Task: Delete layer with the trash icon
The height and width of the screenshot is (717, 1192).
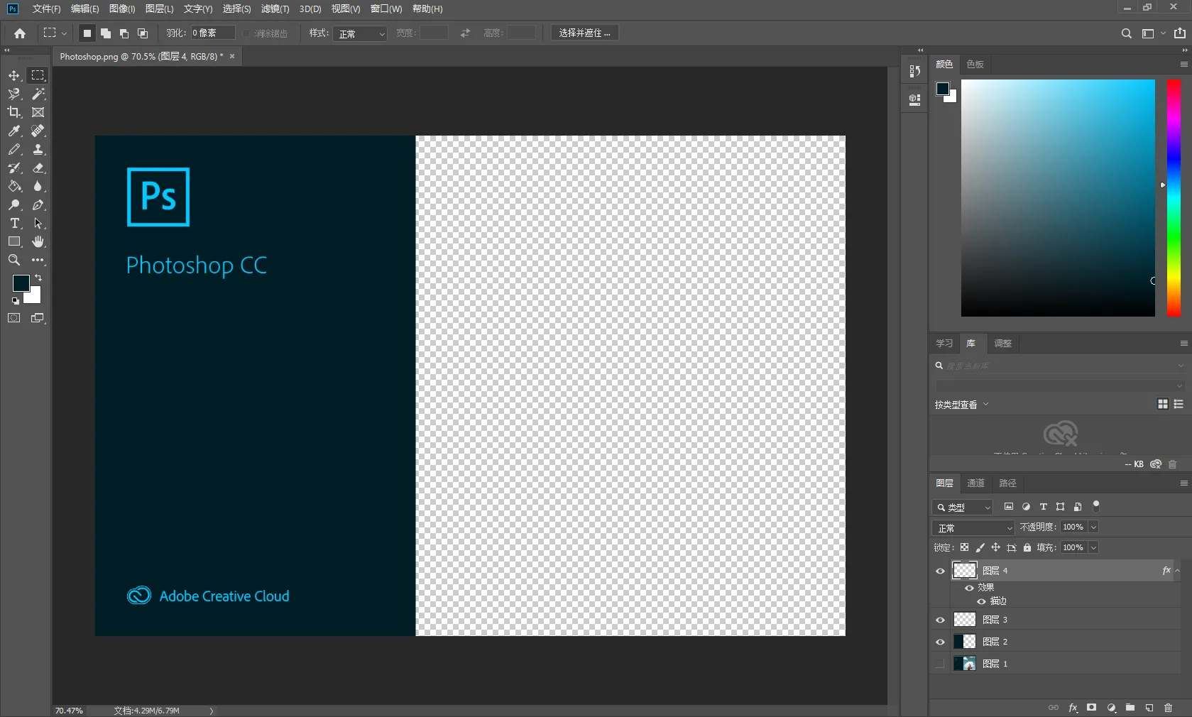Action: 1168,708
